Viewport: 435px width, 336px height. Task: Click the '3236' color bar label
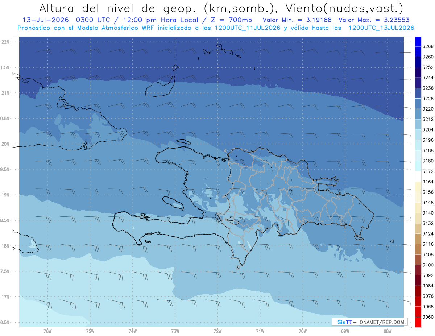pyautogui.click(x=428, y=88)
